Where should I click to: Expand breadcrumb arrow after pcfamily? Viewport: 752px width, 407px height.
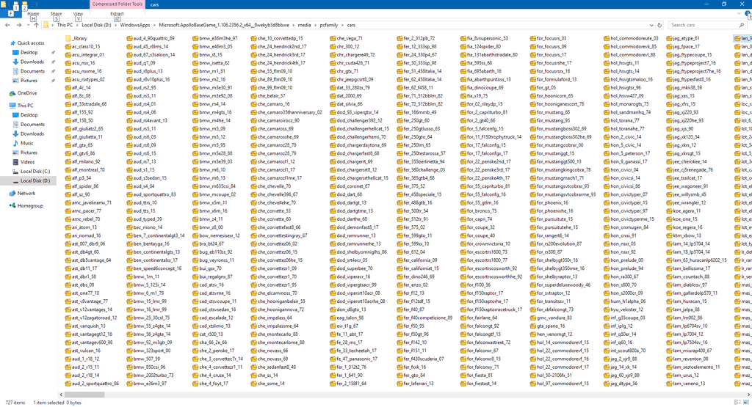pyautogui.click(x=342, y=25)
